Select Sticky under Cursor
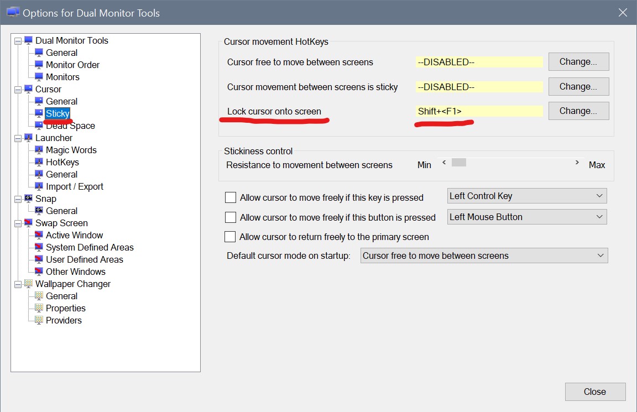This screenshot has width=637, height=412. pos(58,113)
